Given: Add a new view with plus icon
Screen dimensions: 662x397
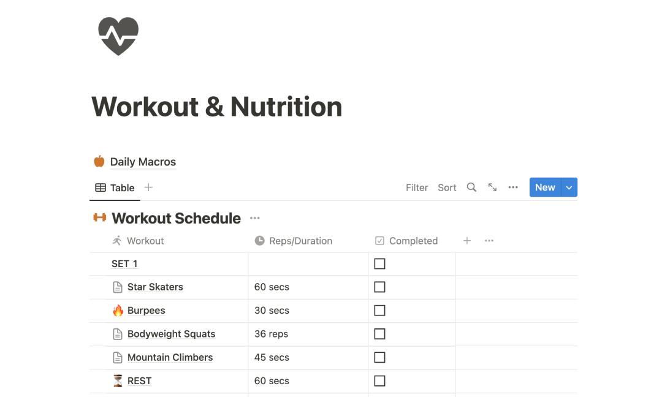Looking at the screenshot, I should coord(148,187).
